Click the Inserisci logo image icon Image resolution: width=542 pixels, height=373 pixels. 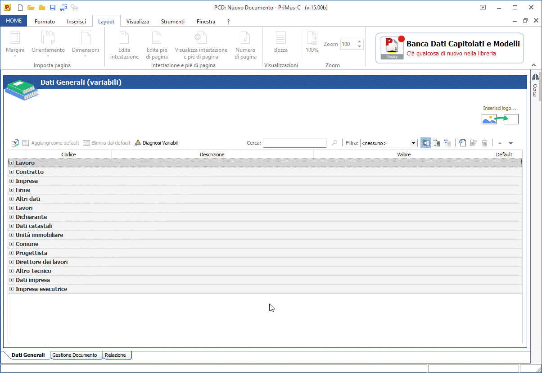pos(500,119)
